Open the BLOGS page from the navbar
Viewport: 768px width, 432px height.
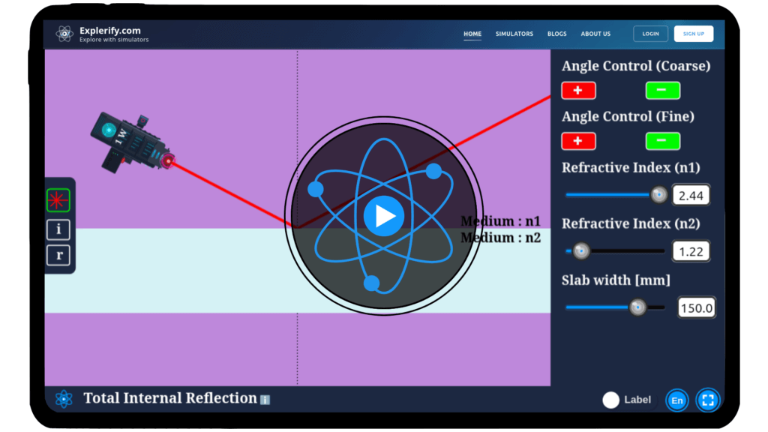(556, 34)
